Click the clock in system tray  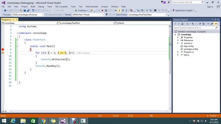(214, 121)
